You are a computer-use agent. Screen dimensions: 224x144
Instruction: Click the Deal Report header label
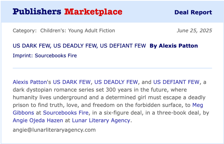pos(193,12)
